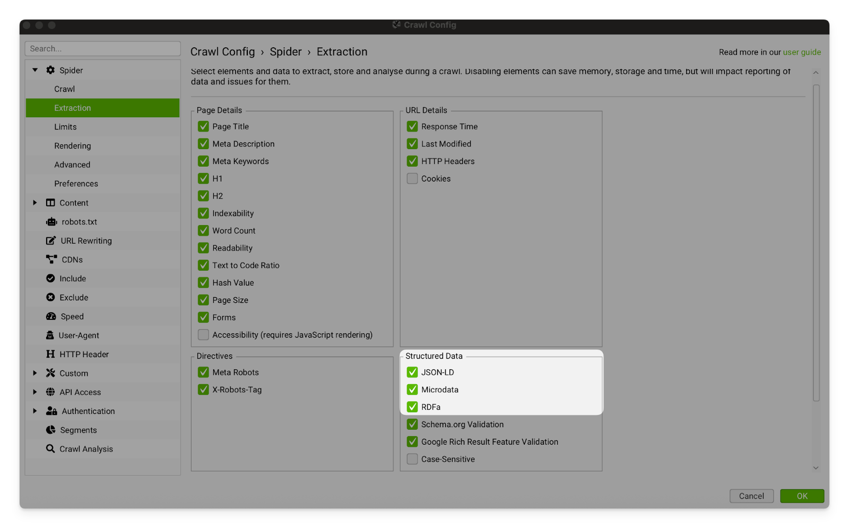Click the vertical scrollbar thumb
The width and height of the screenshot is (849, 528).
click(x=816, y=242)
